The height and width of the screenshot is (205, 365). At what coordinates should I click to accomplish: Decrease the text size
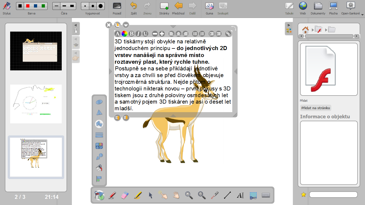coord(155,34)
